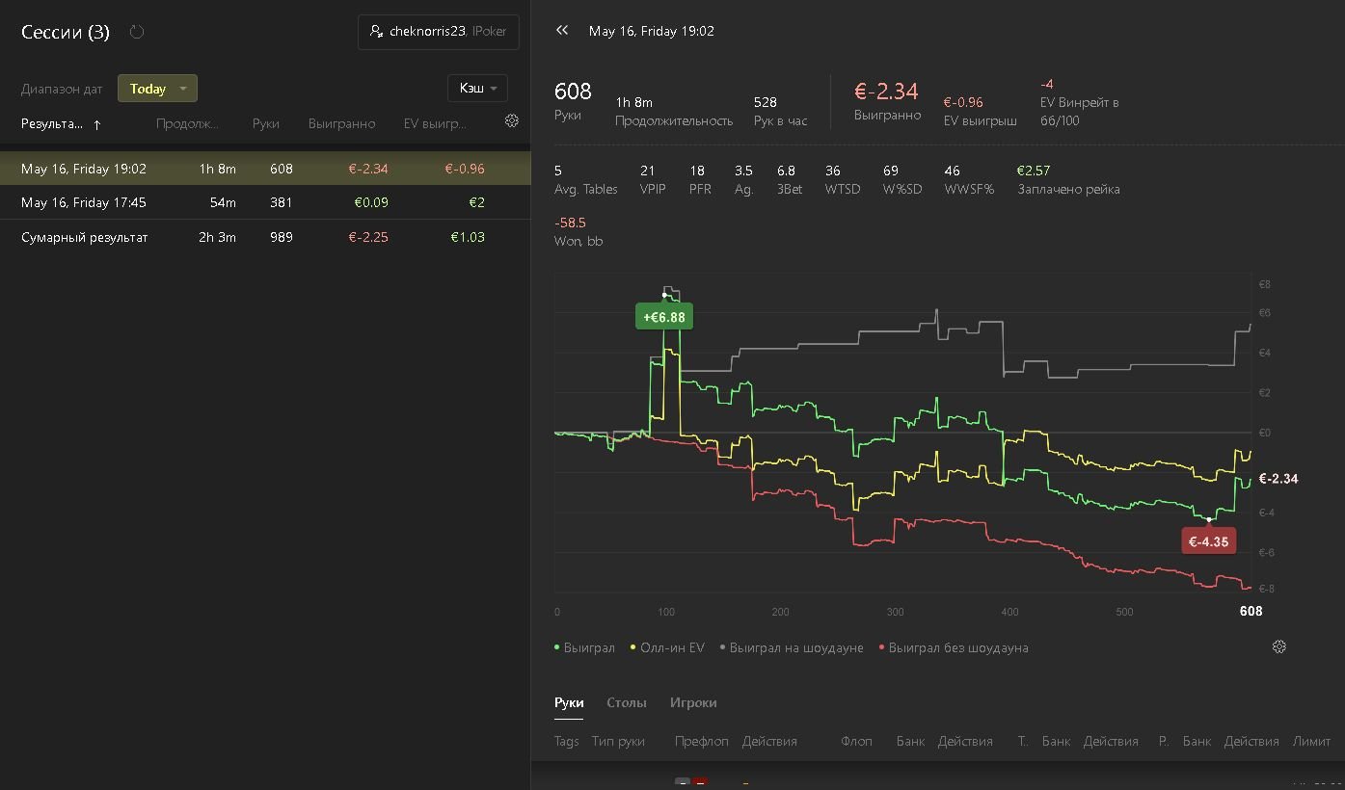Image resolution: width=1345 pixels, height=790 pixels.
Task: Click the €2.57 Заплачено рейка value
Action: coord(1034,171)
